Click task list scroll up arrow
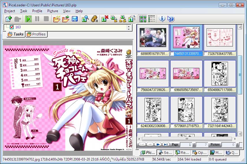The width and height of the screenshot is (247, 164). click(x=129, y=26)
